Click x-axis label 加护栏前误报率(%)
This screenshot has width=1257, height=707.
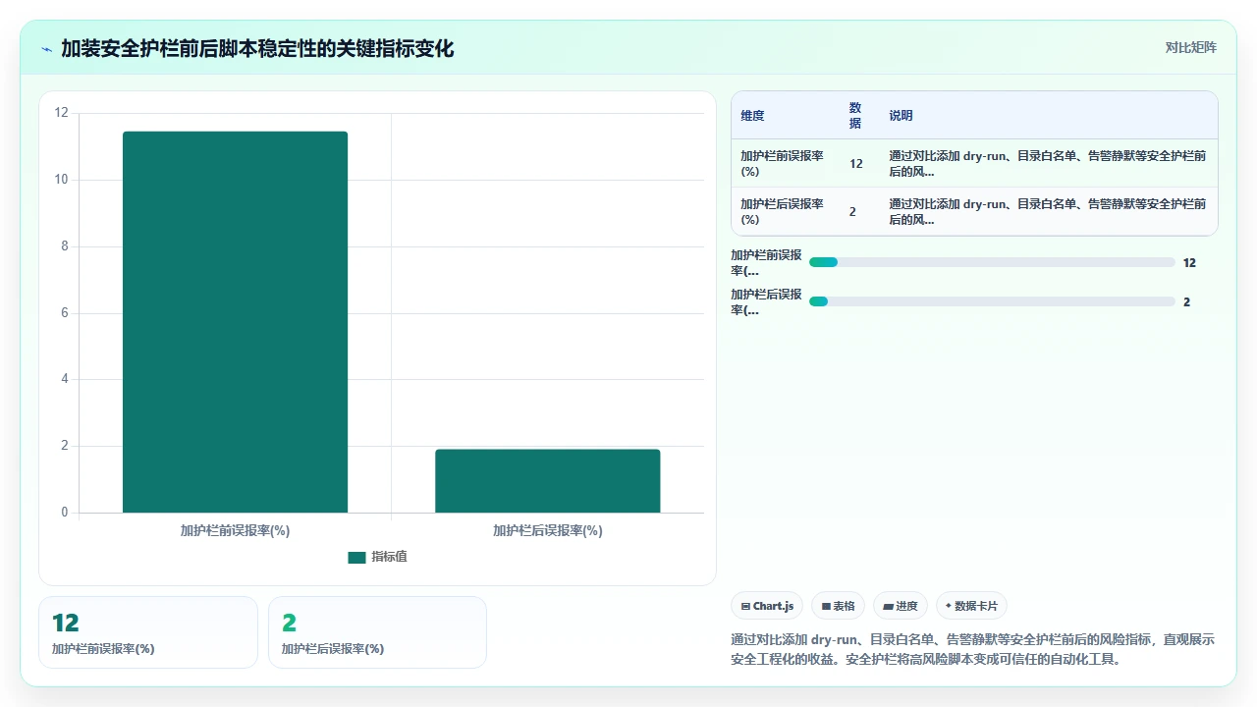click(235, 530)
